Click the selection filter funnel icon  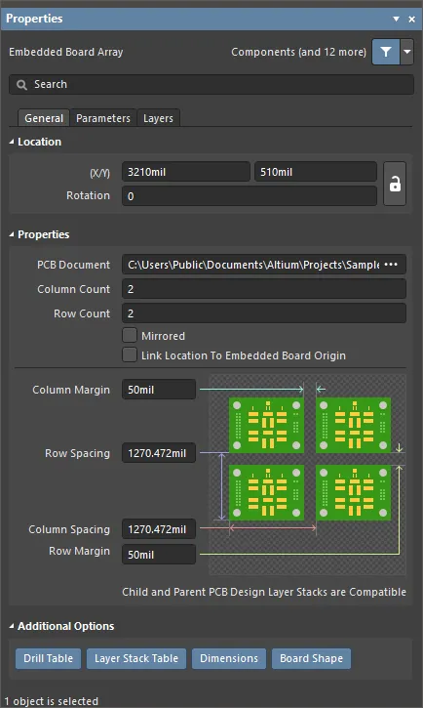[x=386, y=52]
